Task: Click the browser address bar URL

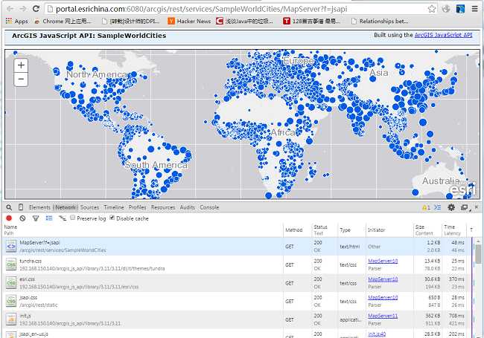Action: point(201,9)
